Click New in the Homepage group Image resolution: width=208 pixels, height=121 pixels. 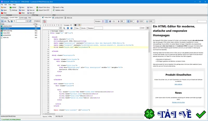pos(4,8)
